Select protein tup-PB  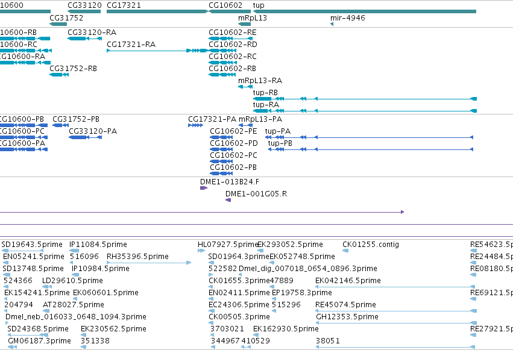280,143
